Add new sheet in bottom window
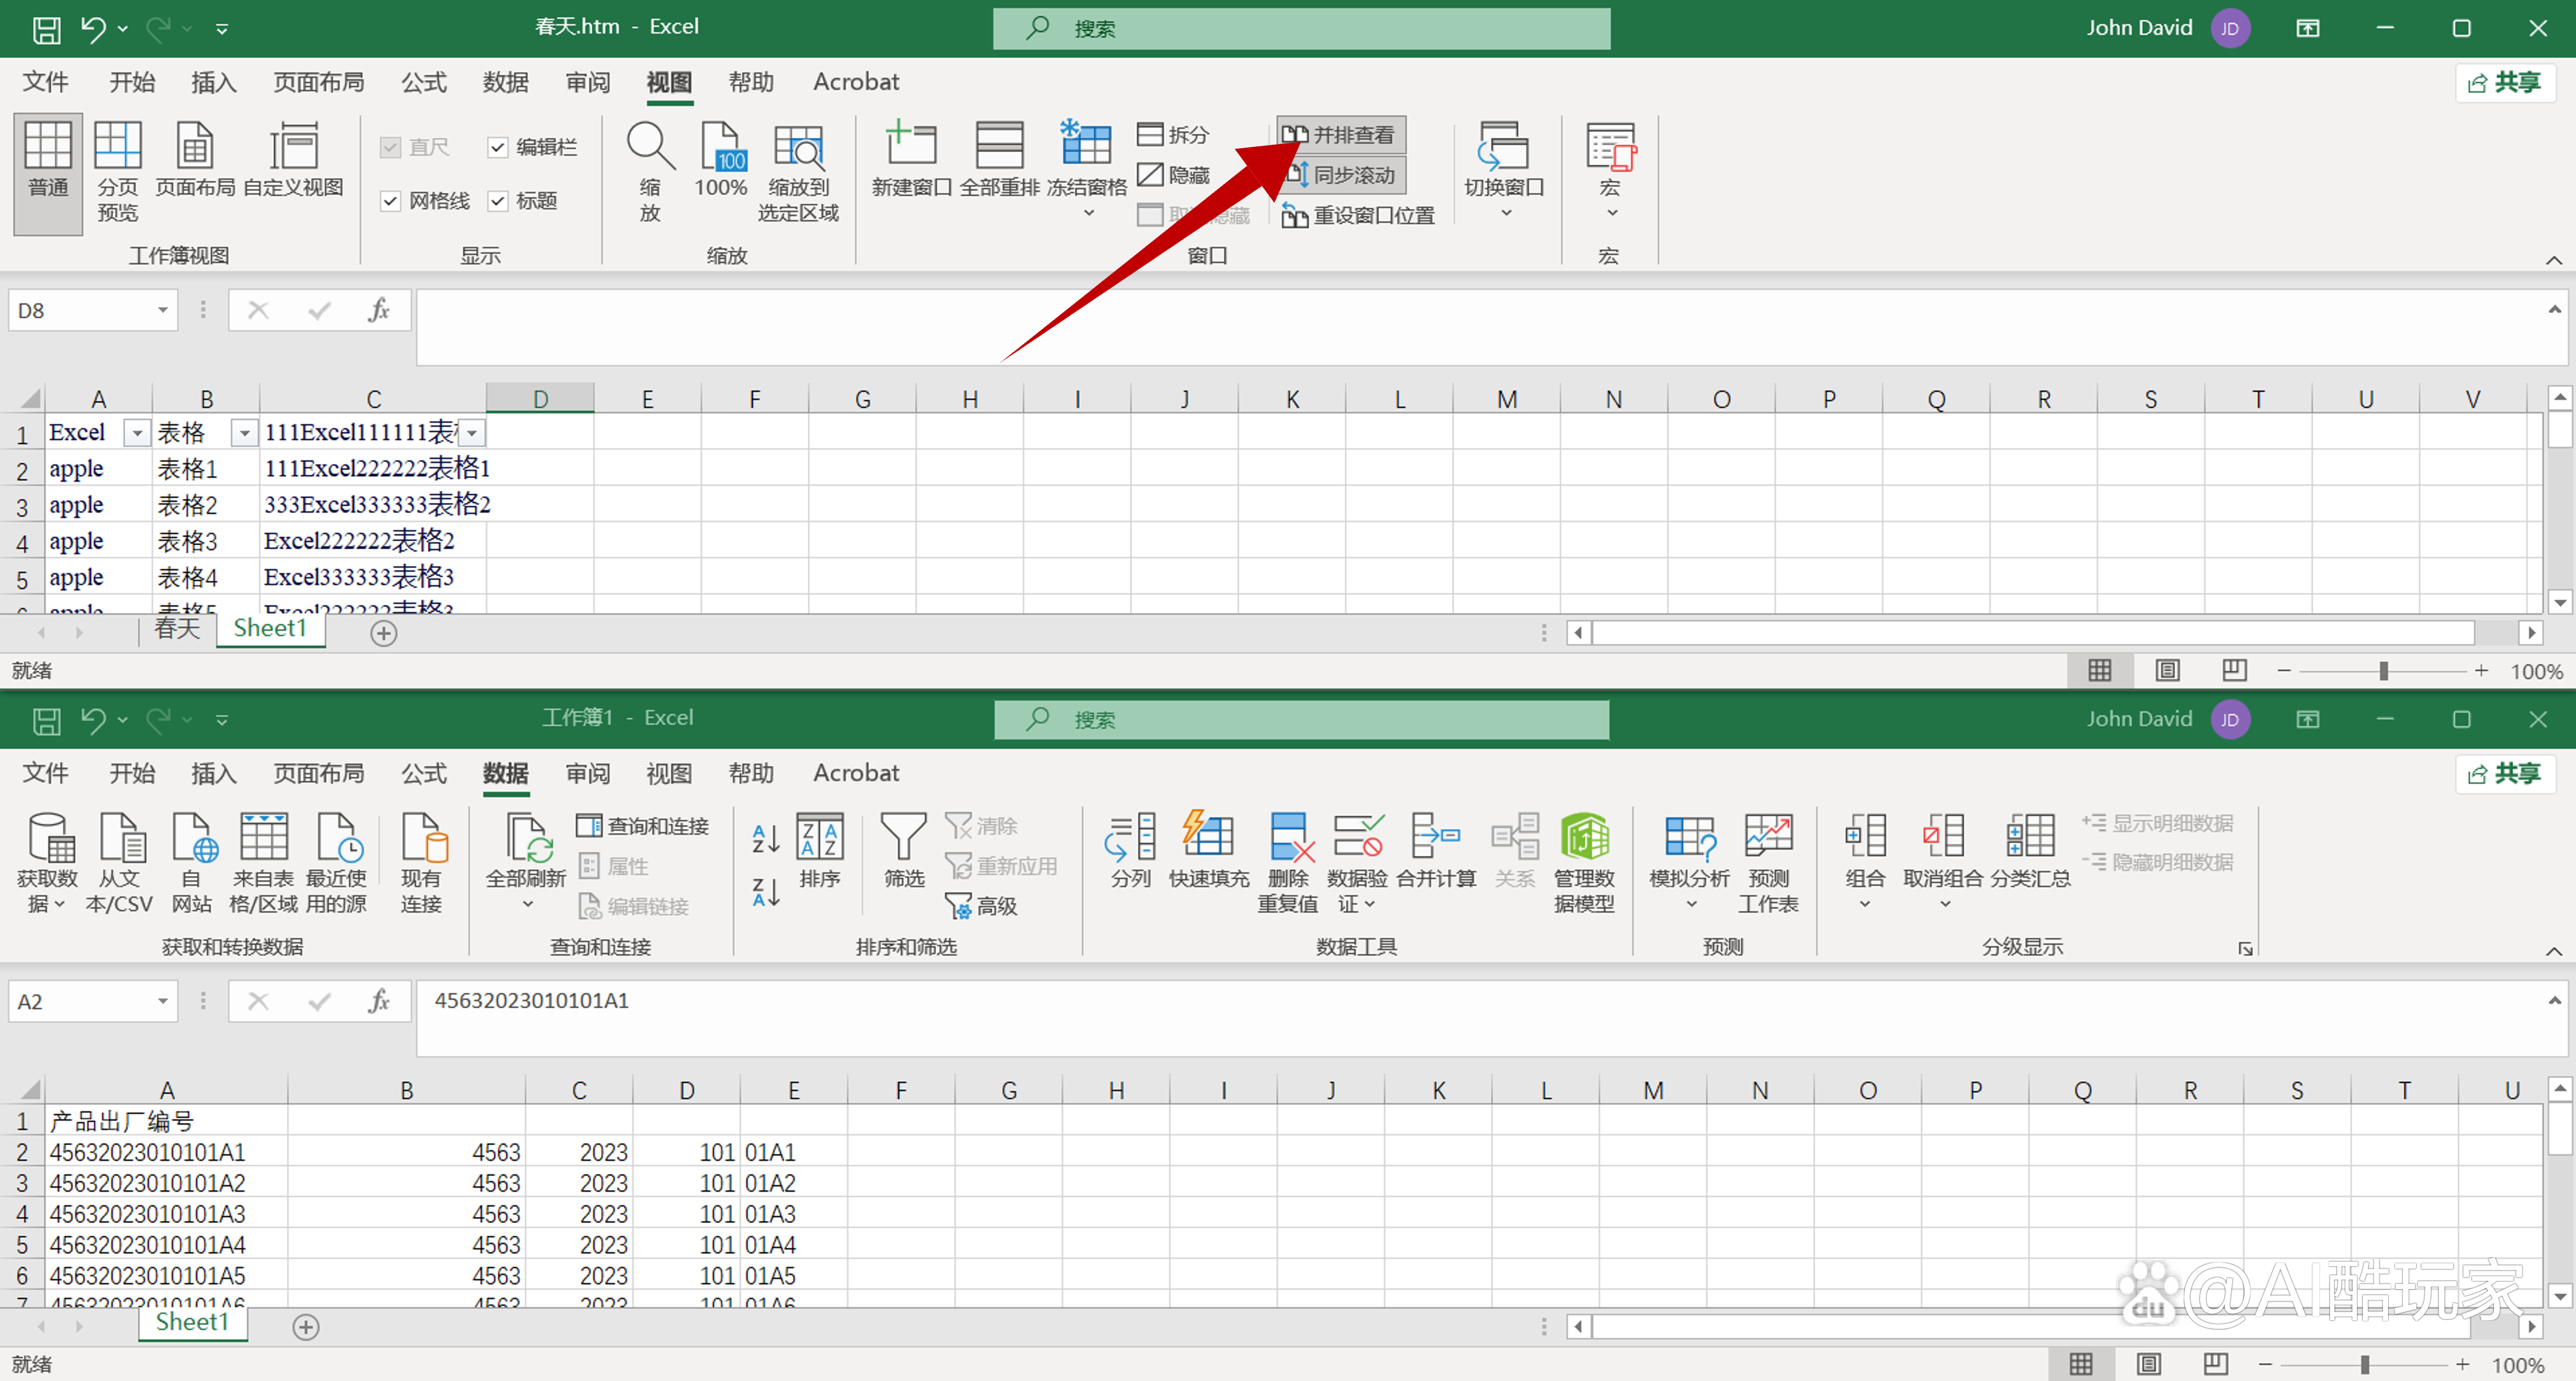Image resolution: width=2576 pixels, height=1381 pixels. (x=305, y=1327)
